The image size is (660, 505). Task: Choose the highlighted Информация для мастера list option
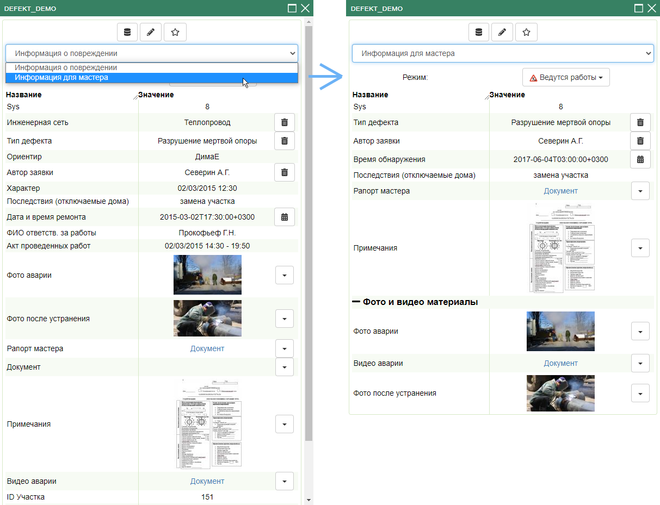pyautogui.click(x=61, y=78)
